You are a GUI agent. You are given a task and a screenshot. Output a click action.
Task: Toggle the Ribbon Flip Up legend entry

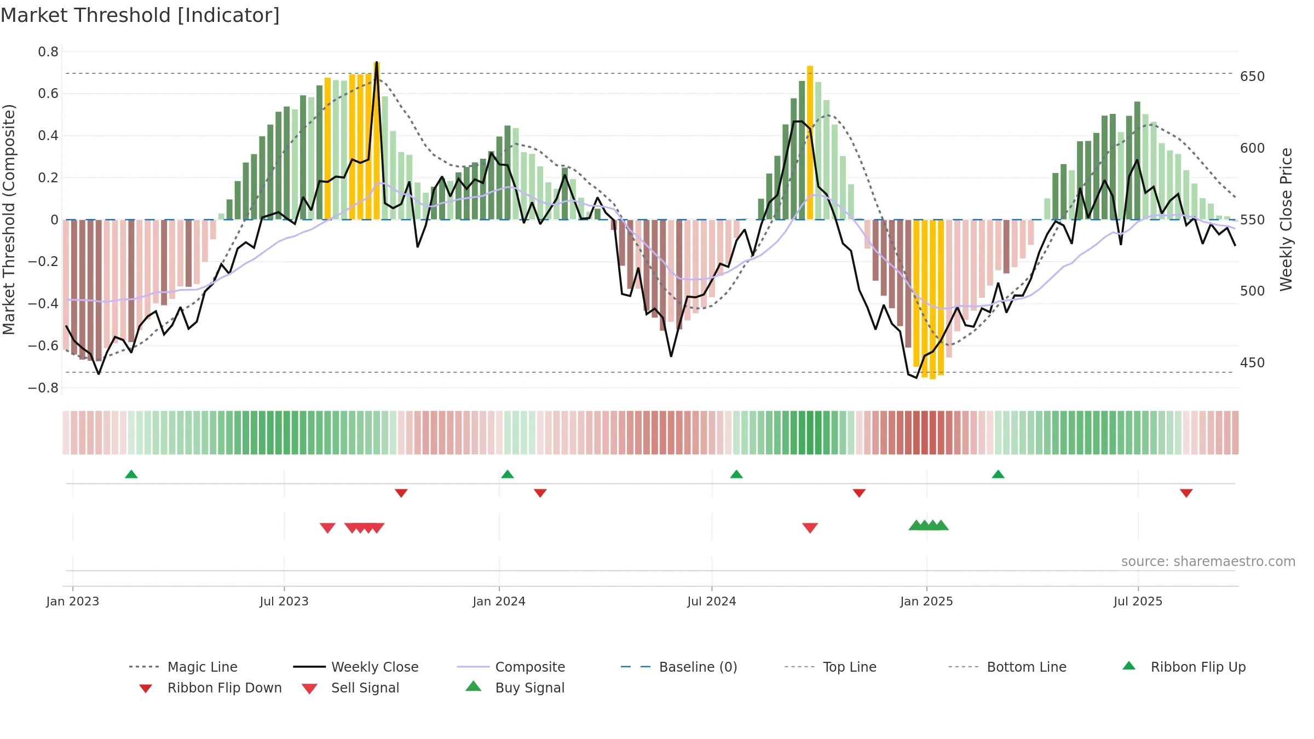[x=1184, y=667]
